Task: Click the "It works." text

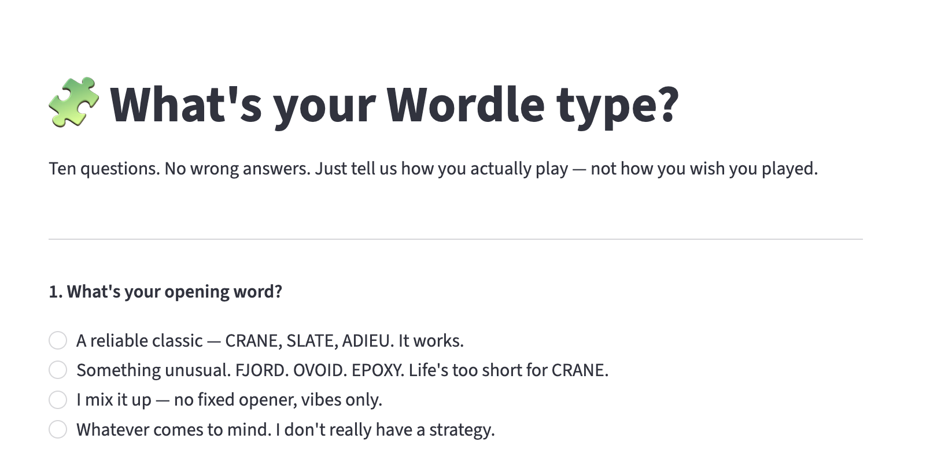Action: point(431,341)
